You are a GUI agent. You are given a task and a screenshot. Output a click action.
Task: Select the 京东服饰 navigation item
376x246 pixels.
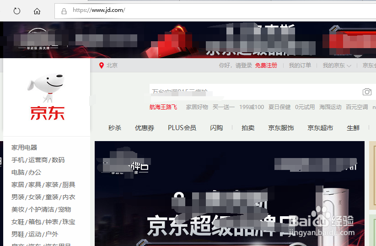[x=281, y=128]
